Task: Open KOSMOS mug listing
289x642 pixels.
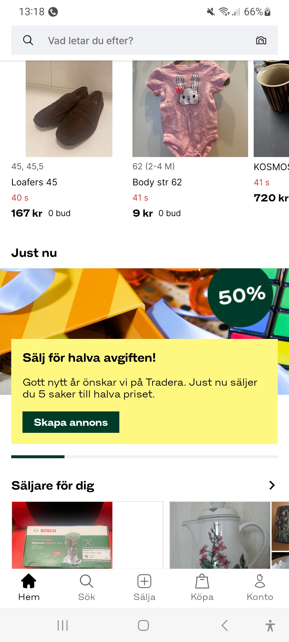Action: pos(271,109)
